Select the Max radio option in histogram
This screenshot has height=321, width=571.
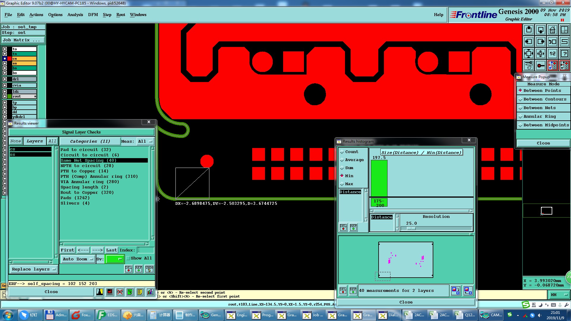342,184
